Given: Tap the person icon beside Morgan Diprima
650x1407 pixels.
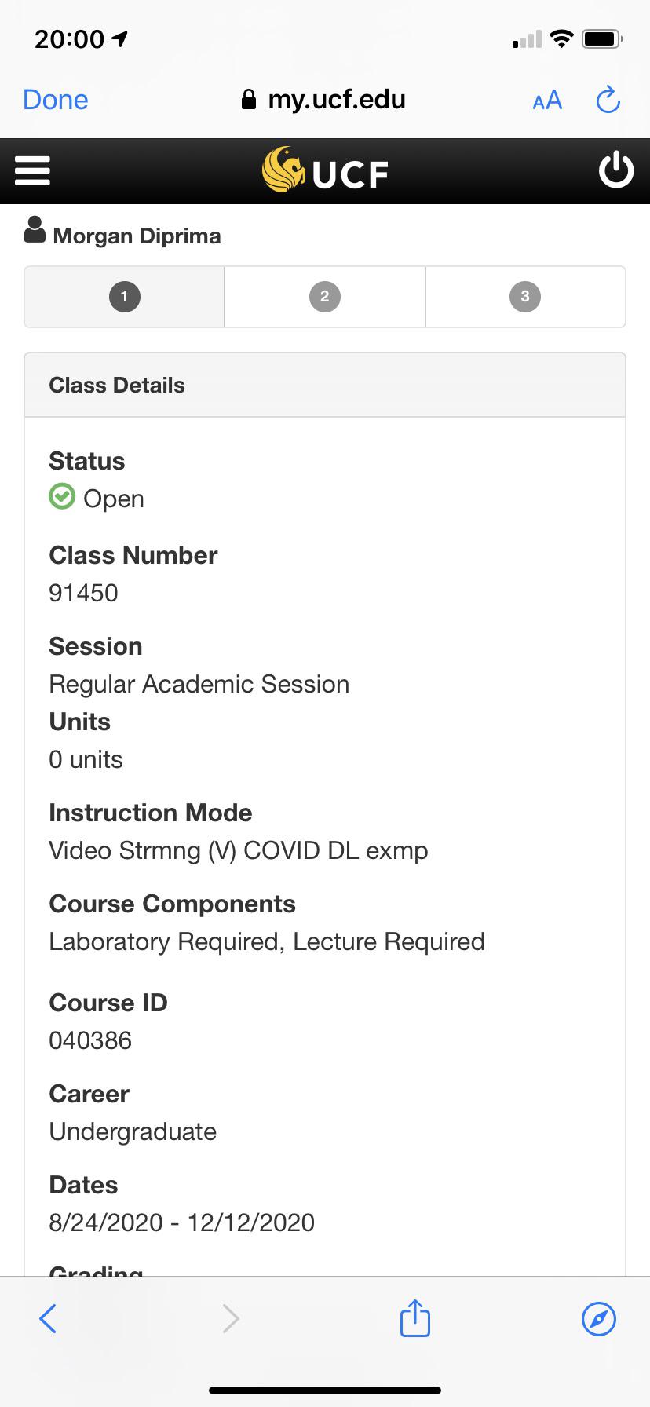Looking at the screenshot, I should (35, 231).
